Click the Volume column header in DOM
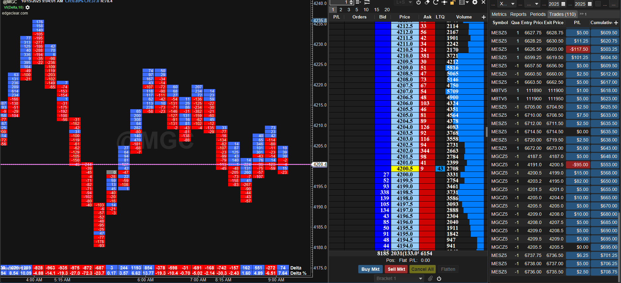Image resolution: width=621 pixels, height=283 pixels. (464, 17)
